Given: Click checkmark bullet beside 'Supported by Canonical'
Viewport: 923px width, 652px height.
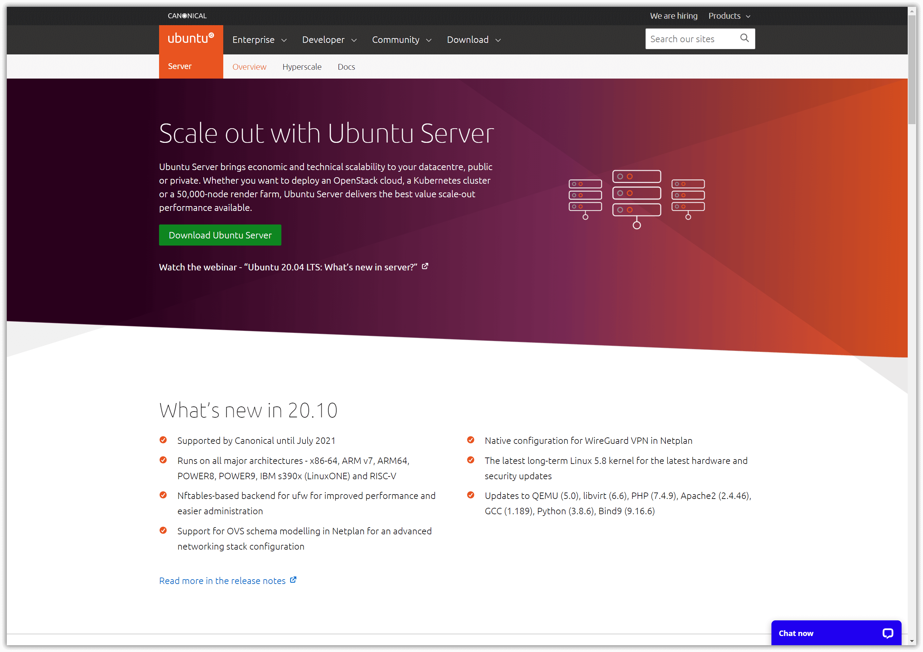Looking at the screenshot, I should [x=163, y=440].
